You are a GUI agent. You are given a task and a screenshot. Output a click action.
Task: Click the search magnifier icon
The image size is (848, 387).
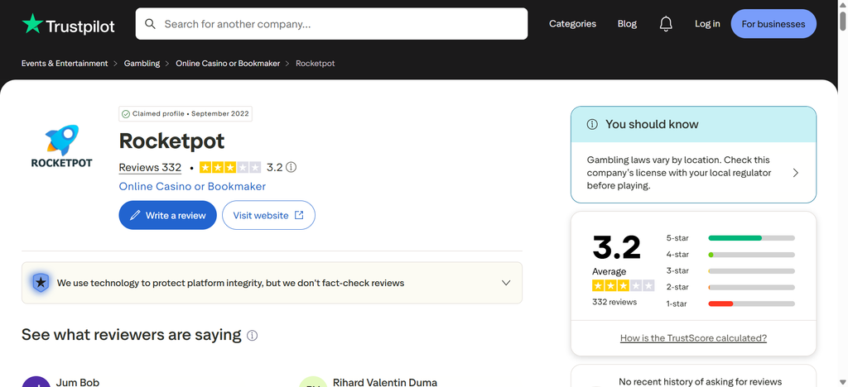(151, 24)
